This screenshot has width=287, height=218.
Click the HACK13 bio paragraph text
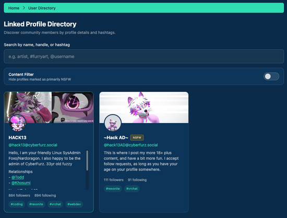click(44, 159)
